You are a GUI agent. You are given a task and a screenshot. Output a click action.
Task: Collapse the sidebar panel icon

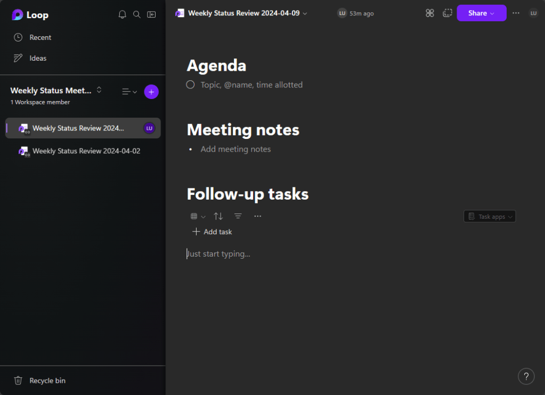152,15
